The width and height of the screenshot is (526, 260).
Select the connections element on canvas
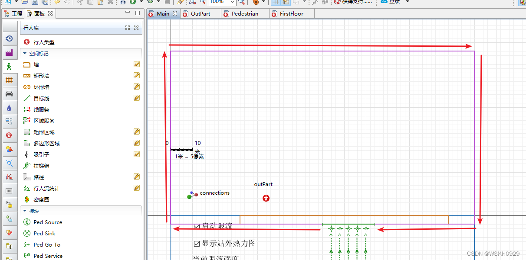pyautogui.click(x=209, y=194)
